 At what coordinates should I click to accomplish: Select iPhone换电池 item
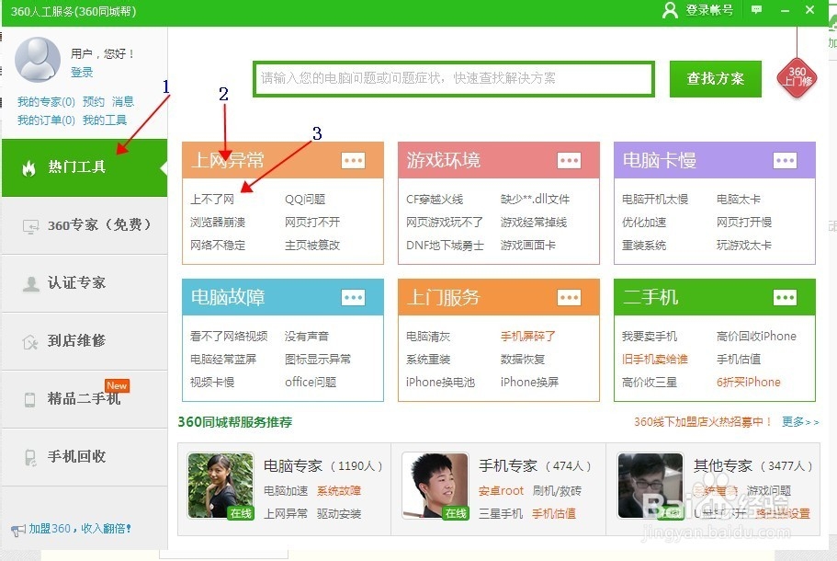point(440,383)
